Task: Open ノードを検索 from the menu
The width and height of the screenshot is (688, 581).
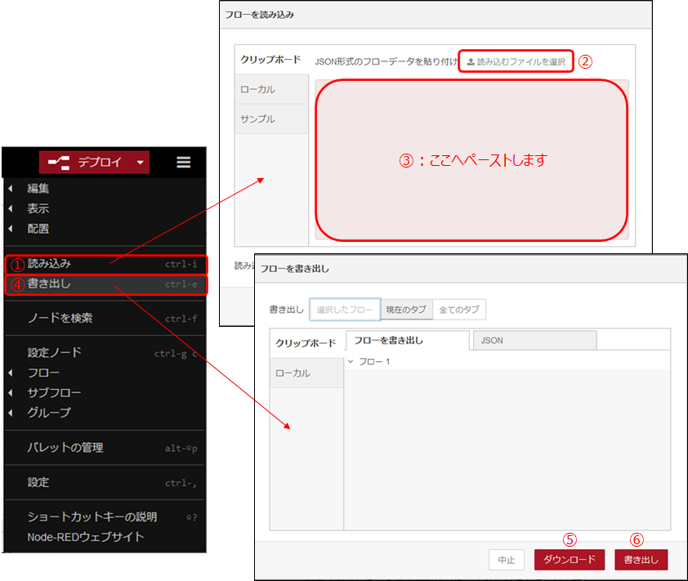Action: (x=60, y=318)
